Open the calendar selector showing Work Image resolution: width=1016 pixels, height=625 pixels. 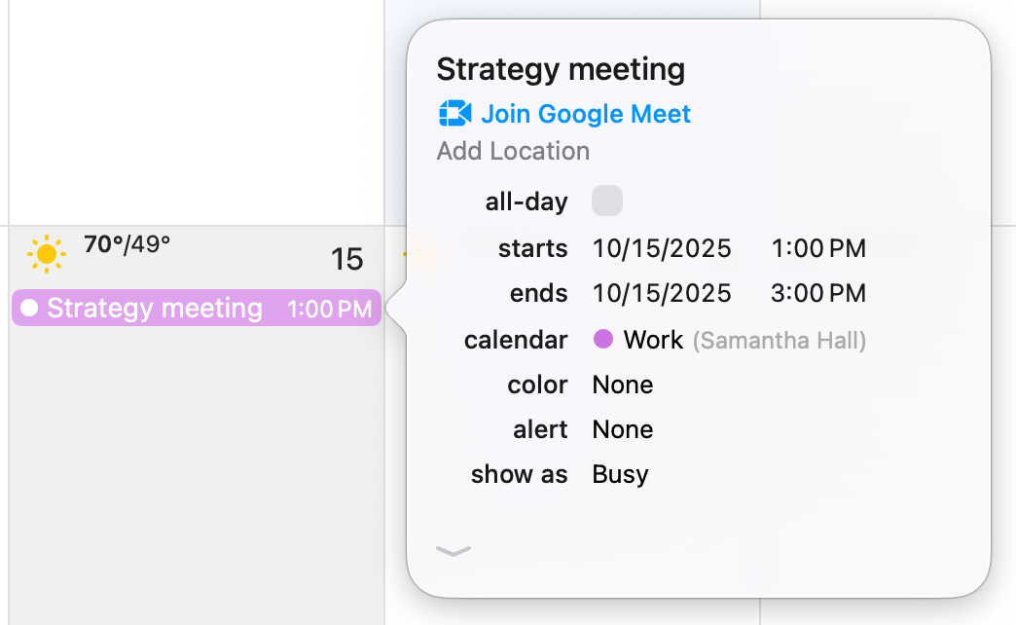pos(650,340)
